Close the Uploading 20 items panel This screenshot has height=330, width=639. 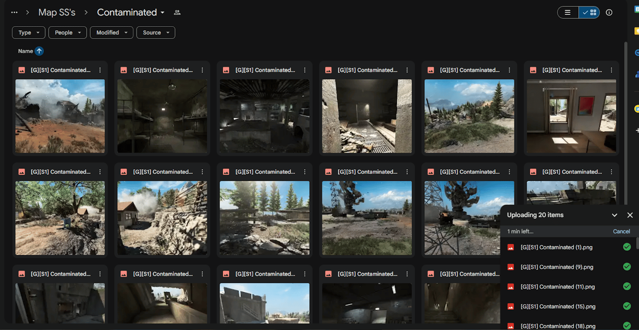coord(630,215)
